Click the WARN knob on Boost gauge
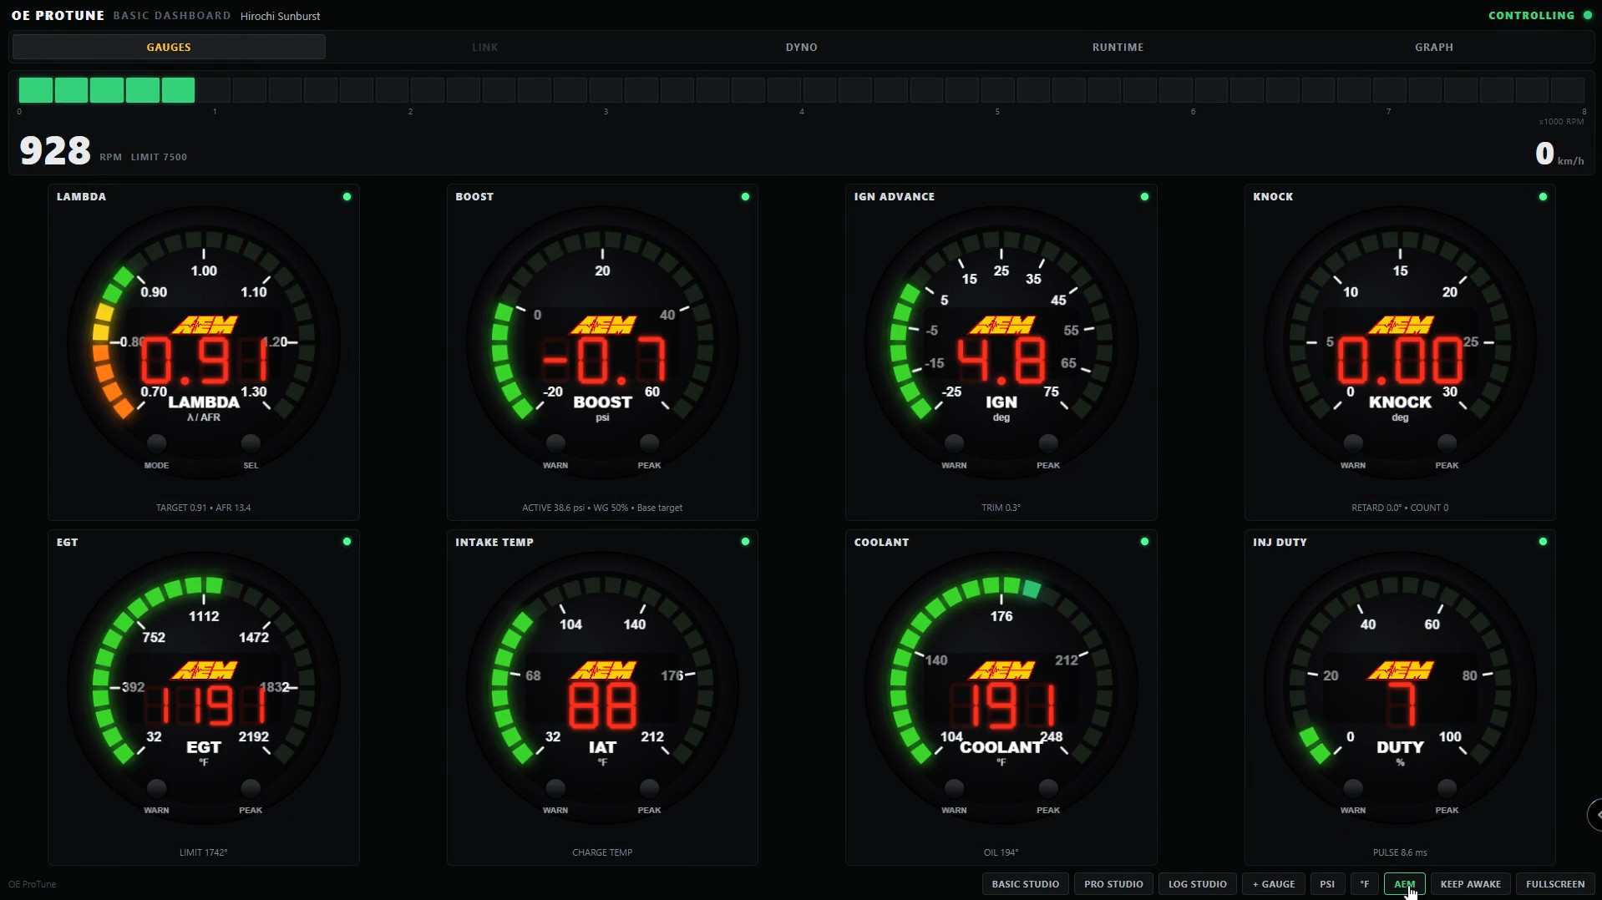This screenshot has height=900, width=1602. tap(555, 442)
